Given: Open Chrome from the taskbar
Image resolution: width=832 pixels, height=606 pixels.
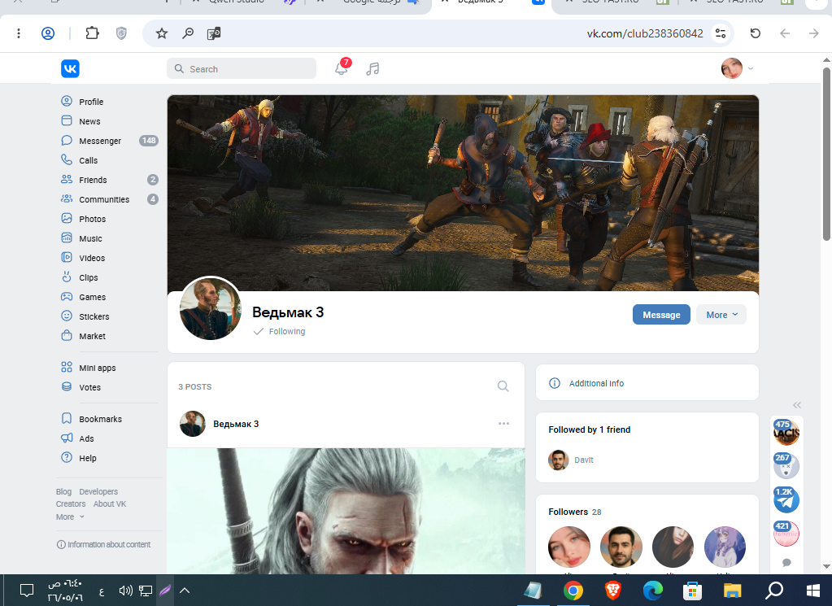Looking at the screenshot, I should [x=573, y=590].
